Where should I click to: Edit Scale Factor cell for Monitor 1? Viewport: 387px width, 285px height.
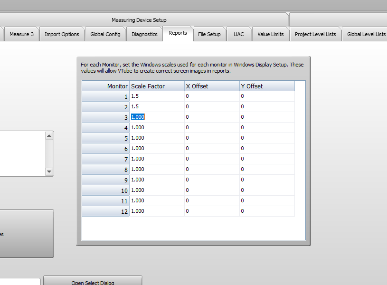pos(157,96)
